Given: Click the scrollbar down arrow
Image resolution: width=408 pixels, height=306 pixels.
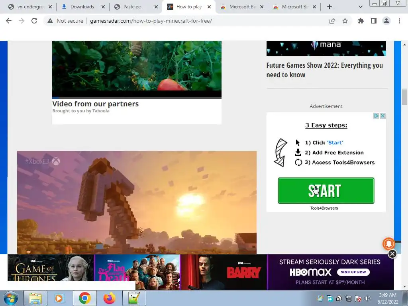Looking at the screenshot, I should point(404,286).
